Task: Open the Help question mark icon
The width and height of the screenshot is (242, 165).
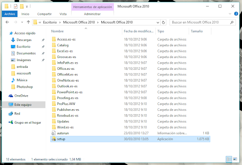Action: [x=236, y=14]
